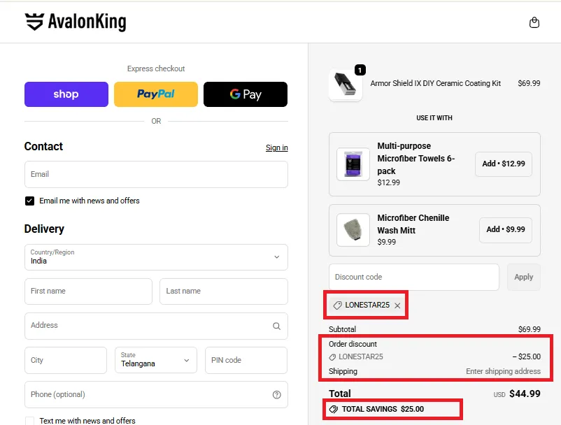Click the Armor Shield IX product thumbnail
Image resolution: width=561 pixels, height=425 pixels.
coord(346,82)
